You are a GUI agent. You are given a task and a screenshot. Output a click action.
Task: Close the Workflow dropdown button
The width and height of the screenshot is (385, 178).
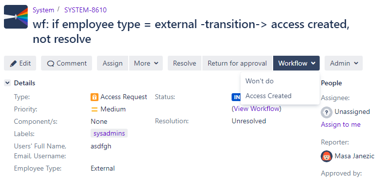(296, 63)
